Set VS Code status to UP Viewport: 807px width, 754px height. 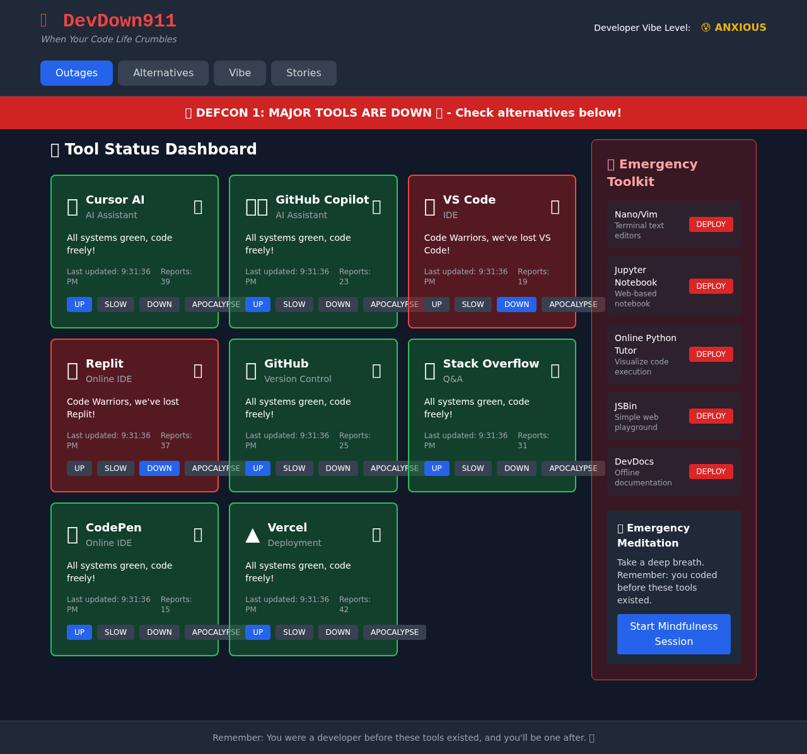tap(437, 304)
